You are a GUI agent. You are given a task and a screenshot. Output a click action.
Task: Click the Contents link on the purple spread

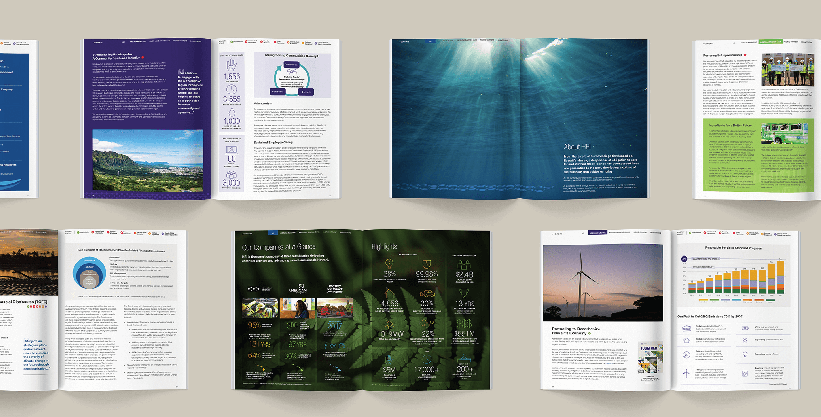click(x=97, y=42)
